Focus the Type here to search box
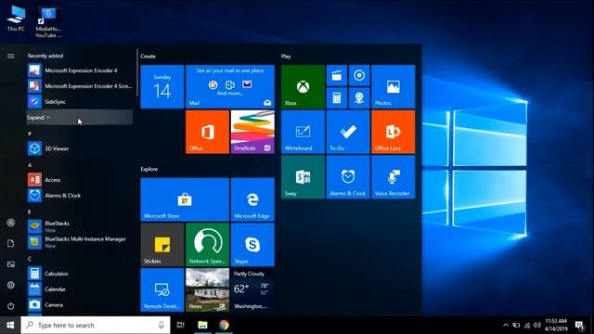The image size is (594, 334). tap(96, 325)
